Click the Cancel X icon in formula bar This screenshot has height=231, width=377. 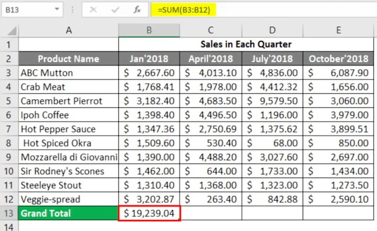(x=93, y=10)
